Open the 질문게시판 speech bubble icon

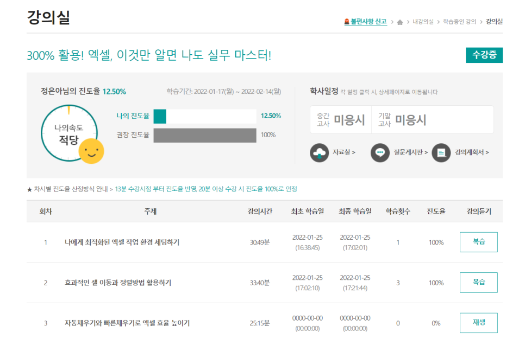click(380, 153)
